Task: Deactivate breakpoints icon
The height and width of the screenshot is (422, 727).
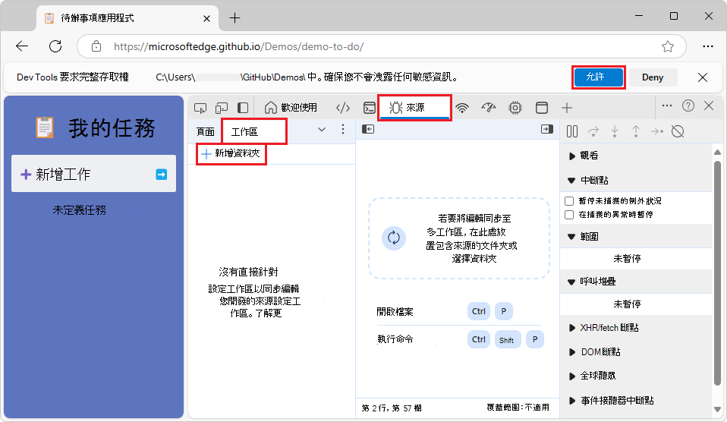Action: [678, 132]
